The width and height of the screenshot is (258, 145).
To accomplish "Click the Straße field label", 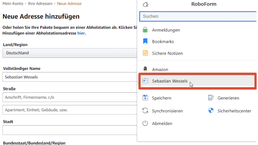I will [x=9, y=89].
